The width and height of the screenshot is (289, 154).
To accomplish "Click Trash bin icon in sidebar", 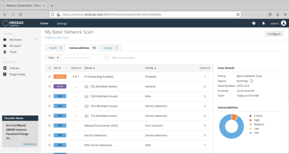I will [5, 52].
